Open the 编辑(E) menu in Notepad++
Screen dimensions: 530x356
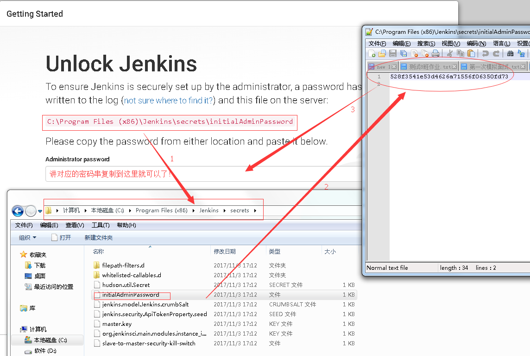[x=402, y=43]
